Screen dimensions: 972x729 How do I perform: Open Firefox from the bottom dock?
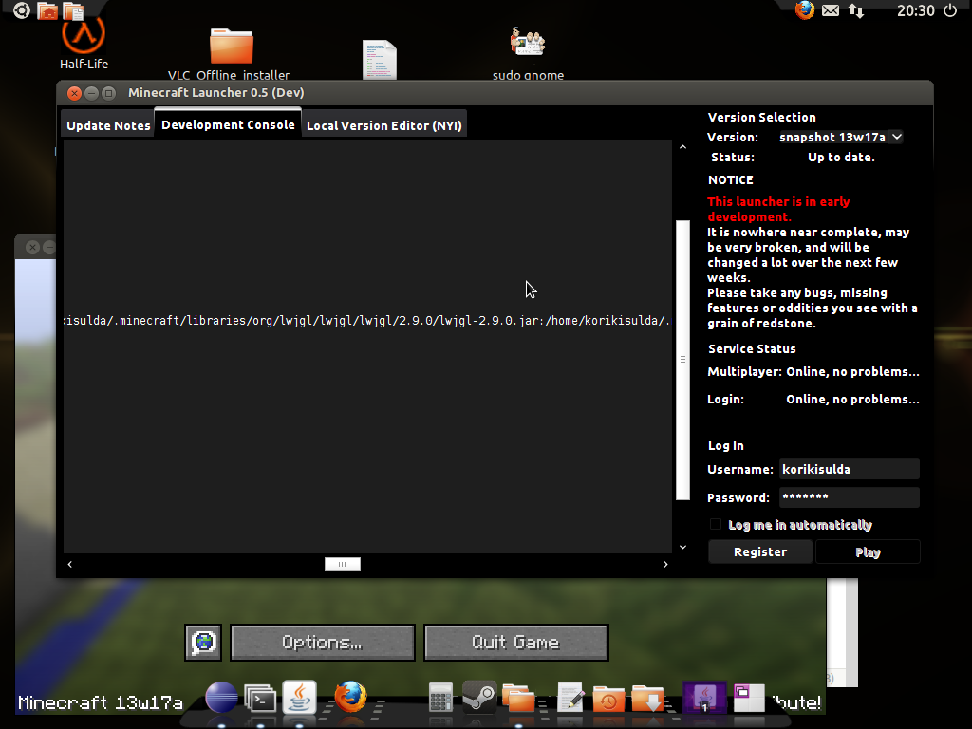350,698
